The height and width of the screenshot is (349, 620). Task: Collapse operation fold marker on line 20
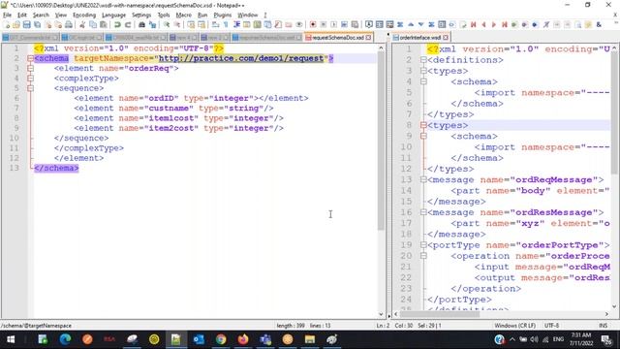click(423, 256)
